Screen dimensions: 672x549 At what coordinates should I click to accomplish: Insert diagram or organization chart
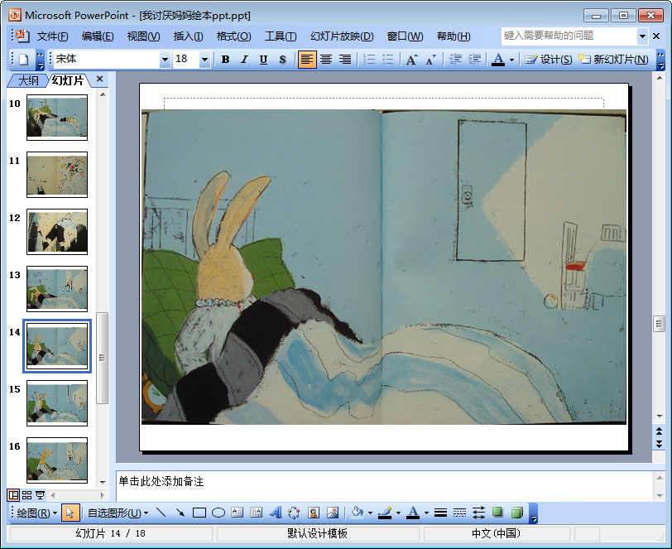tap(294, 513)
